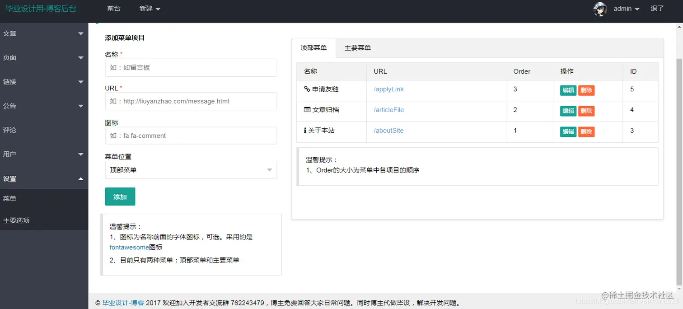The image size is (683, 309).
Task: Click 删除 for the 关于本站 row
Action: [586, 131]
